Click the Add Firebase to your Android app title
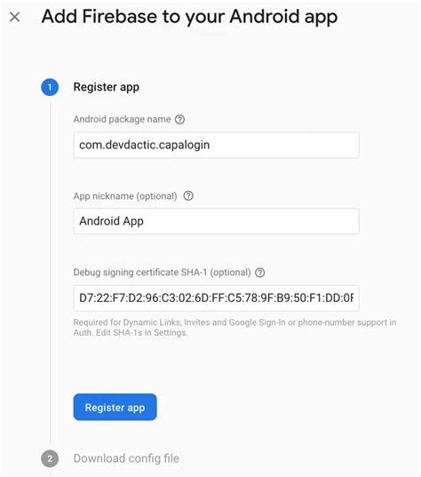The height and width of the screenshot is (477, 421). [189, 17]
